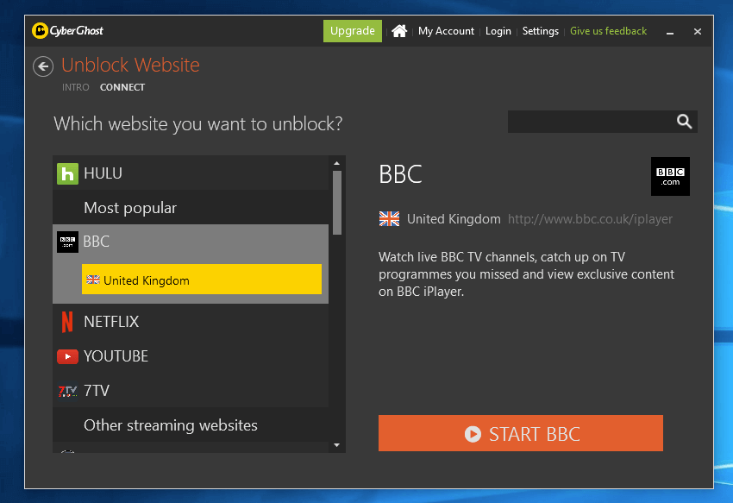Open the bbc.co.uk/iplayer link

pyautogui.click(x=590, y=219)
